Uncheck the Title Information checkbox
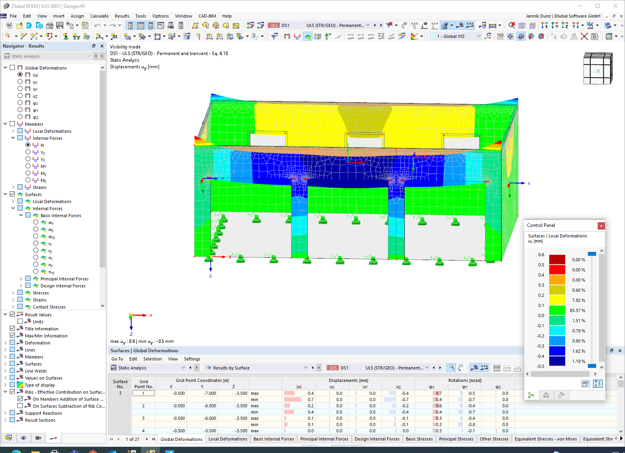Viewport: 625px width, 453px height. pos(12,328)
